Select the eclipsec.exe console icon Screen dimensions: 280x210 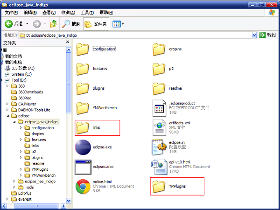click(x=83, y=167)
